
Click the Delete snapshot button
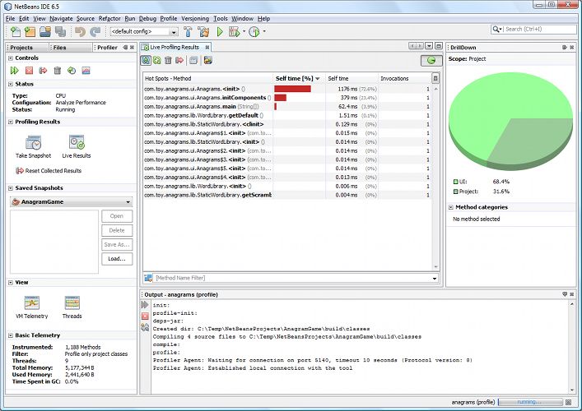click(117, 230)
